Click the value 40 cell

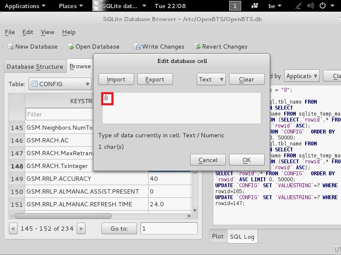tap(169, 179)
